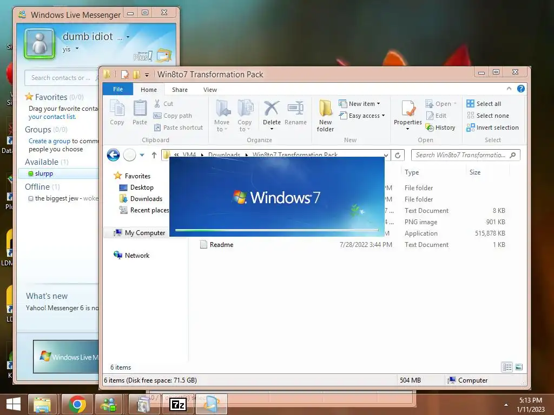
Task: Click Messenger profile picture avatar
Action: point(39,43)
